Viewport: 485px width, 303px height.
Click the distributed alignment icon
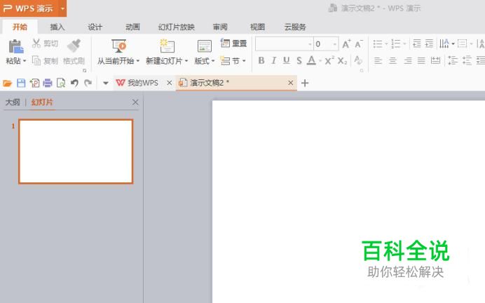coord(435,60)
